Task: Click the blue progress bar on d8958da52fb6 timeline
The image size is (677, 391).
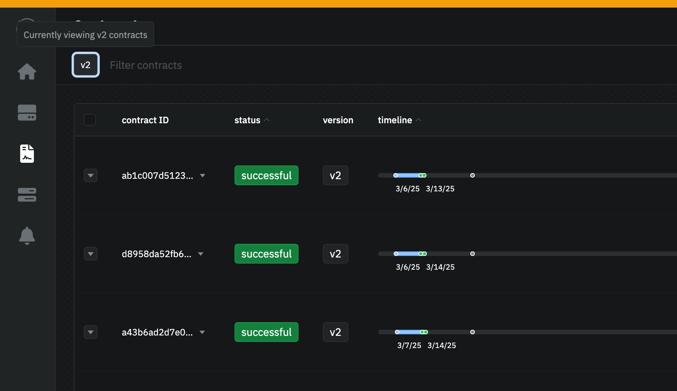Action: 408,254
